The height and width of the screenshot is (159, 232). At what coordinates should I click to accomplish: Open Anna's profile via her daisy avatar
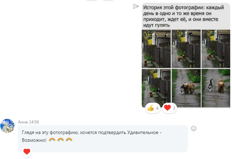(7, 126)
